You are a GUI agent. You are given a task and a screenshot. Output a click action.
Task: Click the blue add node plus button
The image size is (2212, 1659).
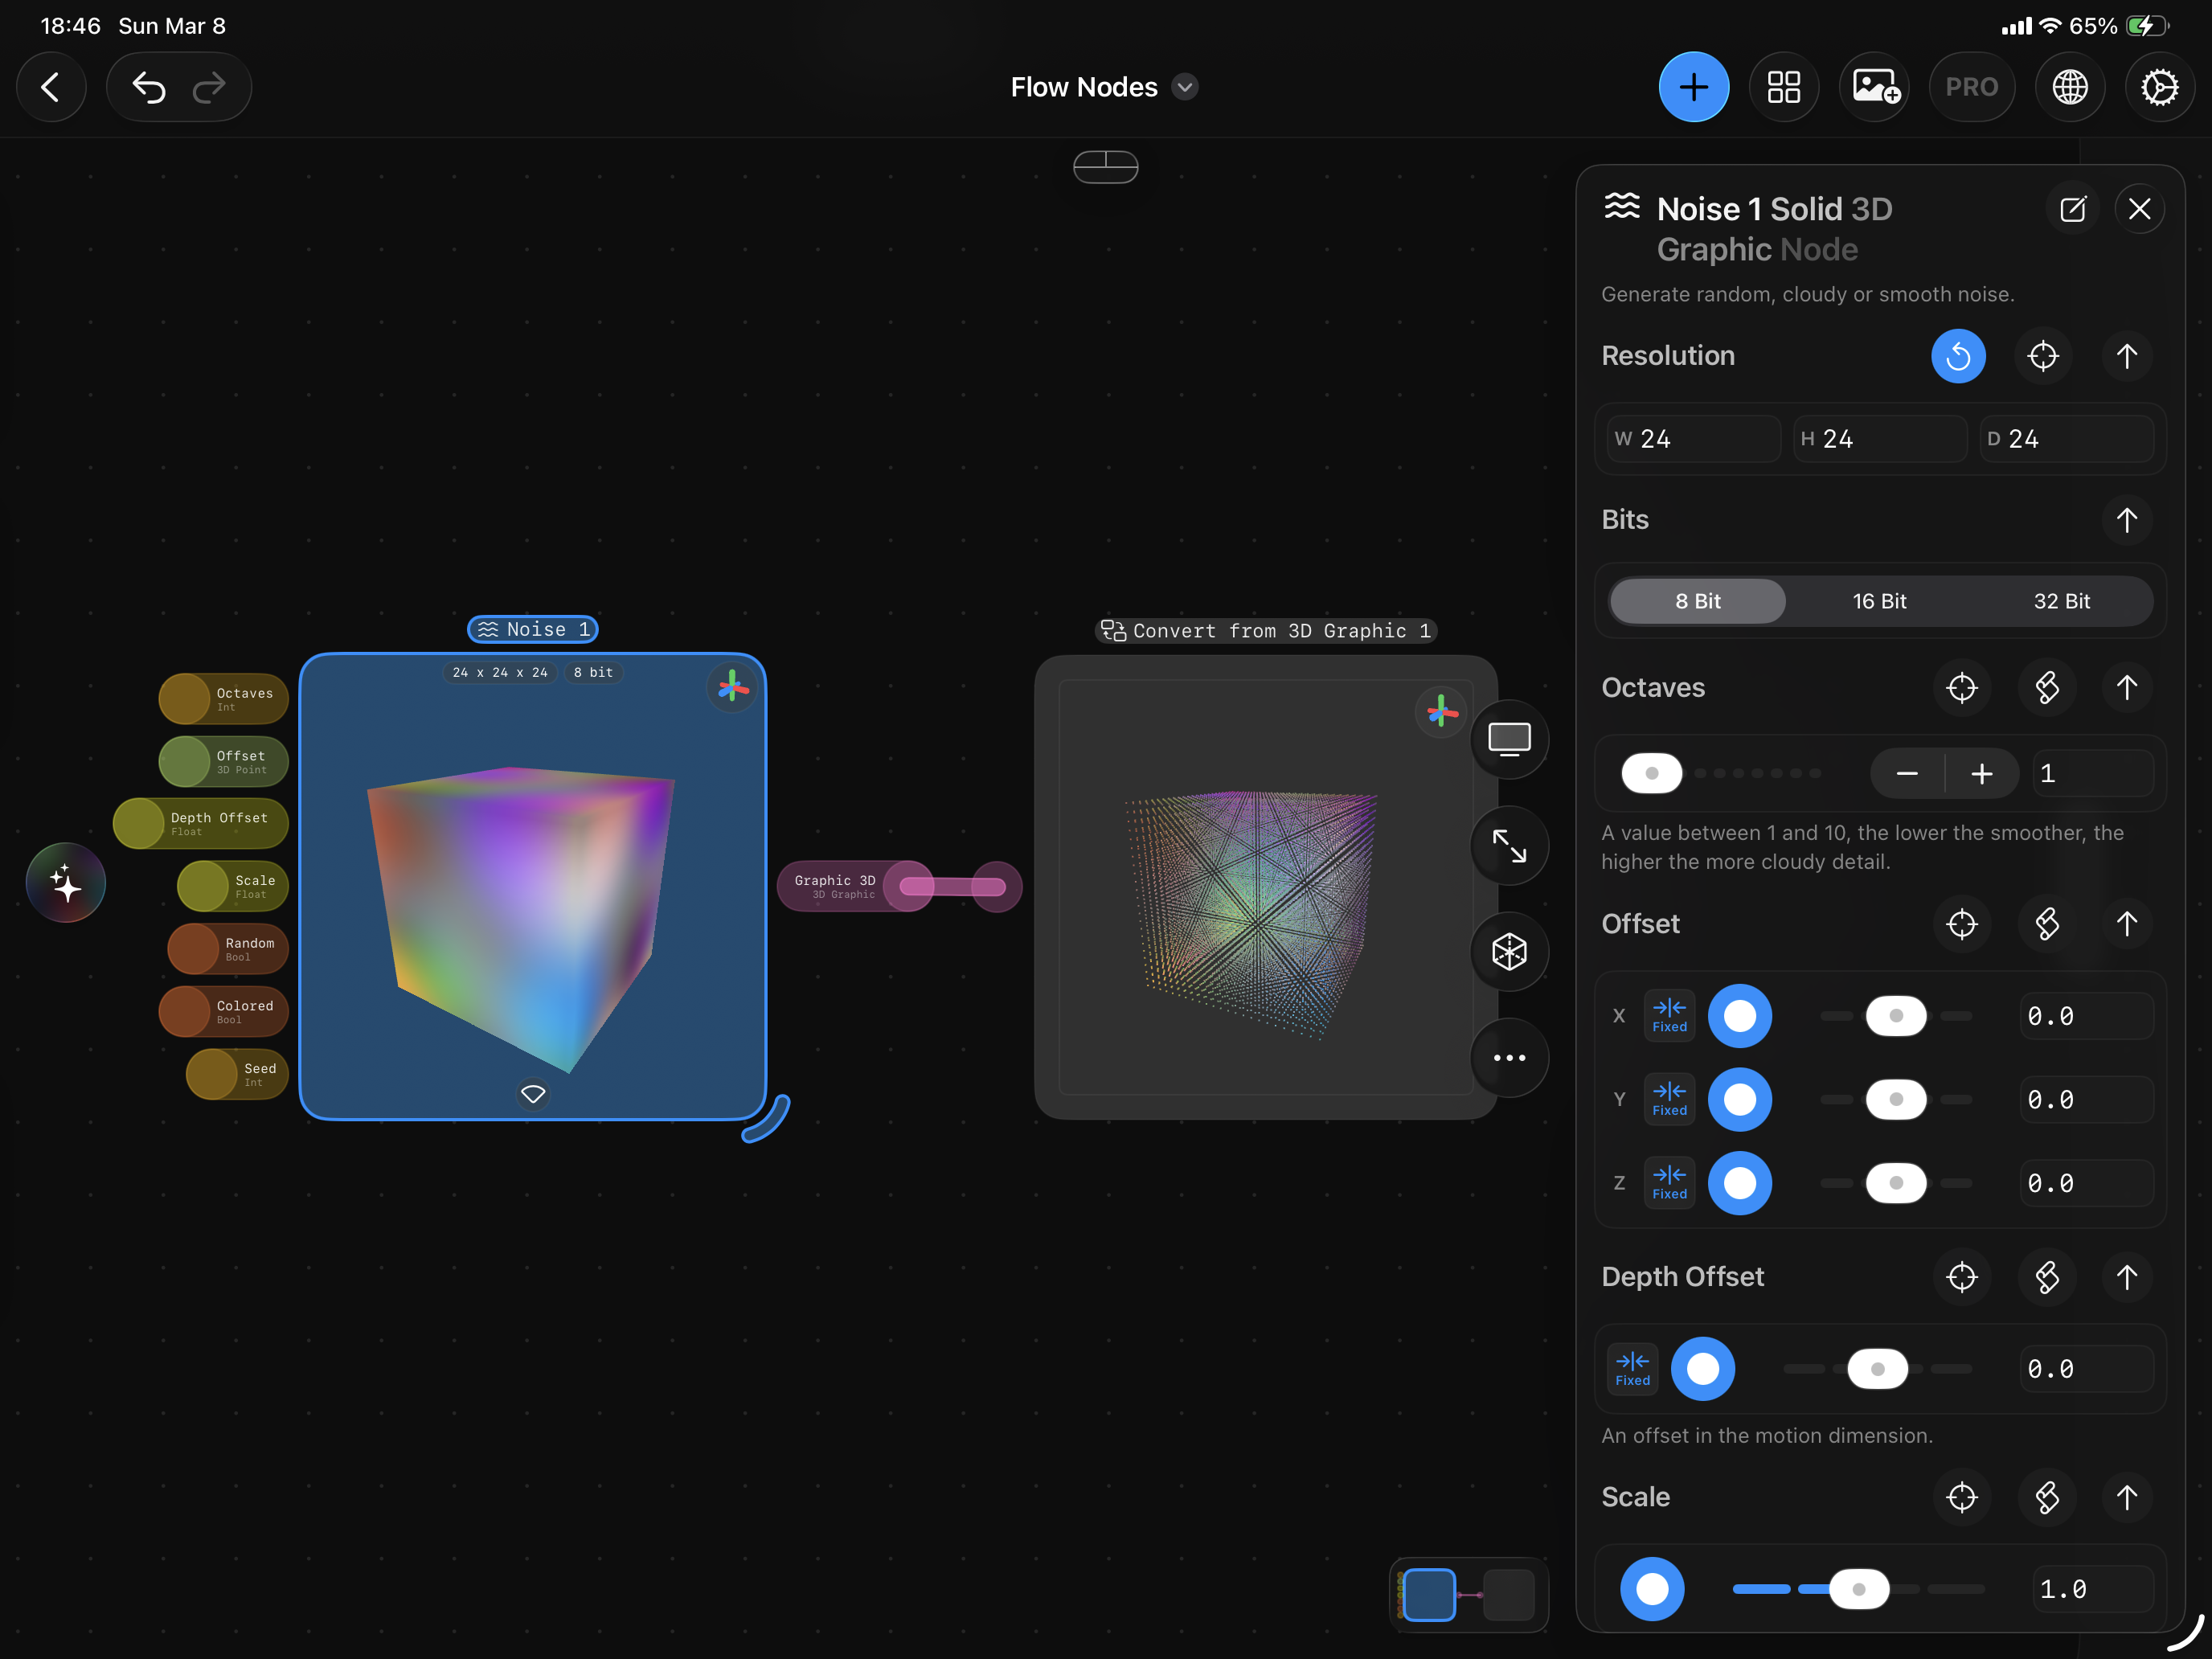1693,87
